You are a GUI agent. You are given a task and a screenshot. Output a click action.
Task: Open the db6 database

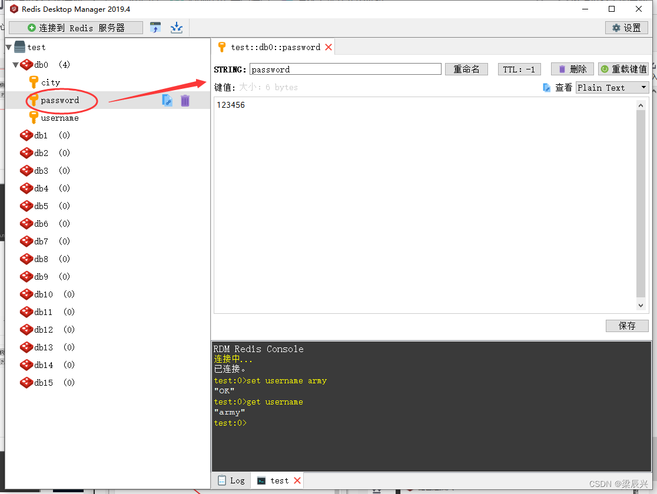[x=45, y=223]
